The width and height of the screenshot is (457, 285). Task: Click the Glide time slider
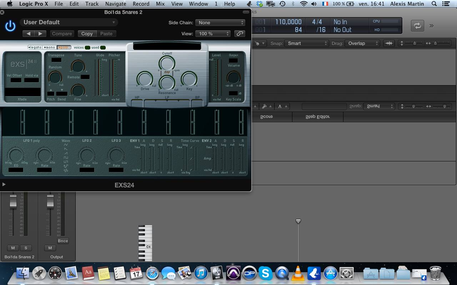click(100, 77)
